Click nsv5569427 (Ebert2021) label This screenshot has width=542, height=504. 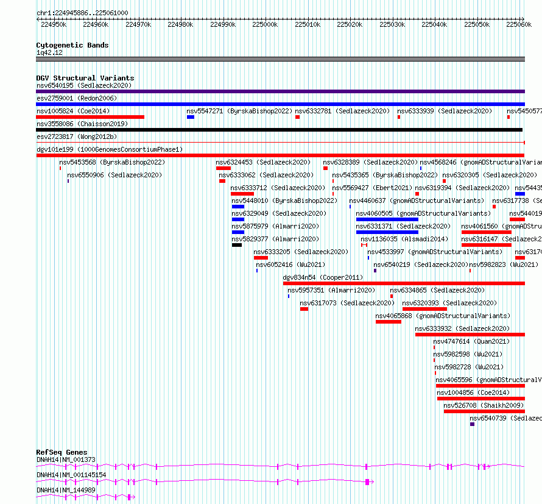[x=372, y=188]
